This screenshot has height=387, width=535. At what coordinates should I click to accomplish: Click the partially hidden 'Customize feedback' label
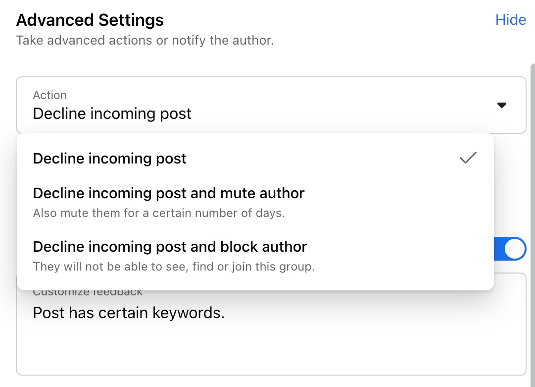click(x=88, y=293)
